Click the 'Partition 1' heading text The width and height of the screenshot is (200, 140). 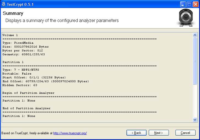(13, 62)
